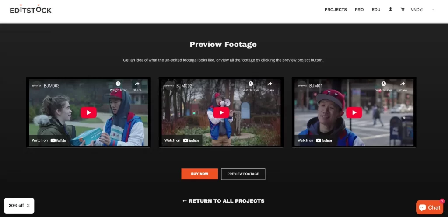This screenshot has width=448, height=217.
Task: Click the currency dropdown arrow
Action: [x=433, y=10]
